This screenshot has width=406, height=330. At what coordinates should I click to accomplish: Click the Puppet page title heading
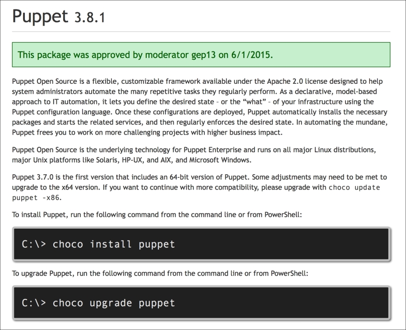click(x=41, y=17)
